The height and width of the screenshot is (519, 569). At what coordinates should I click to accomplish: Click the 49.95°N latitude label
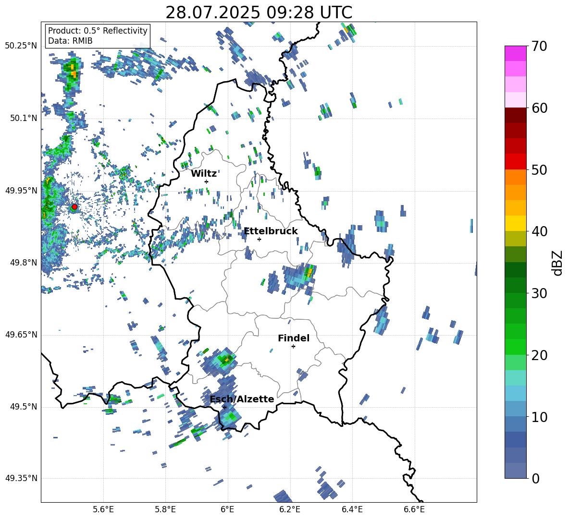(21, 190)
